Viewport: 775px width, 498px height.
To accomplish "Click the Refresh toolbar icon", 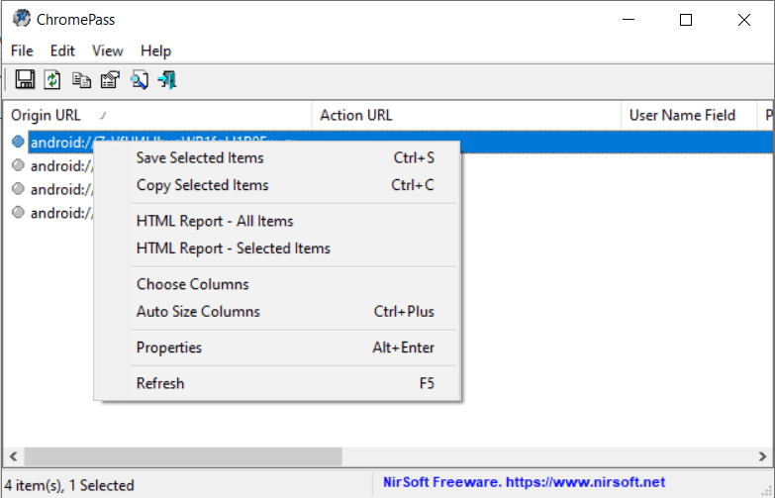I will pos(53,80).
